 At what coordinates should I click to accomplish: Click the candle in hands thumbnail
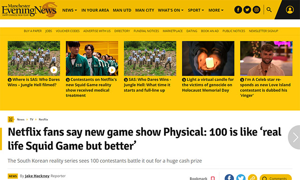point(208,58)
